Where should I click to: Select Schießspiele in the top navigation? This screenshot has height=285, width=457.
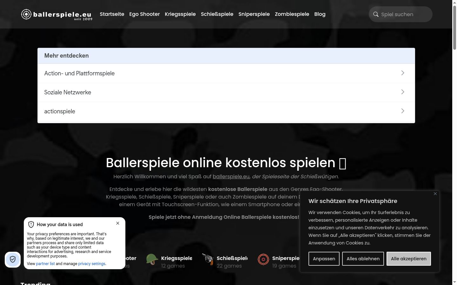(217, 14)
